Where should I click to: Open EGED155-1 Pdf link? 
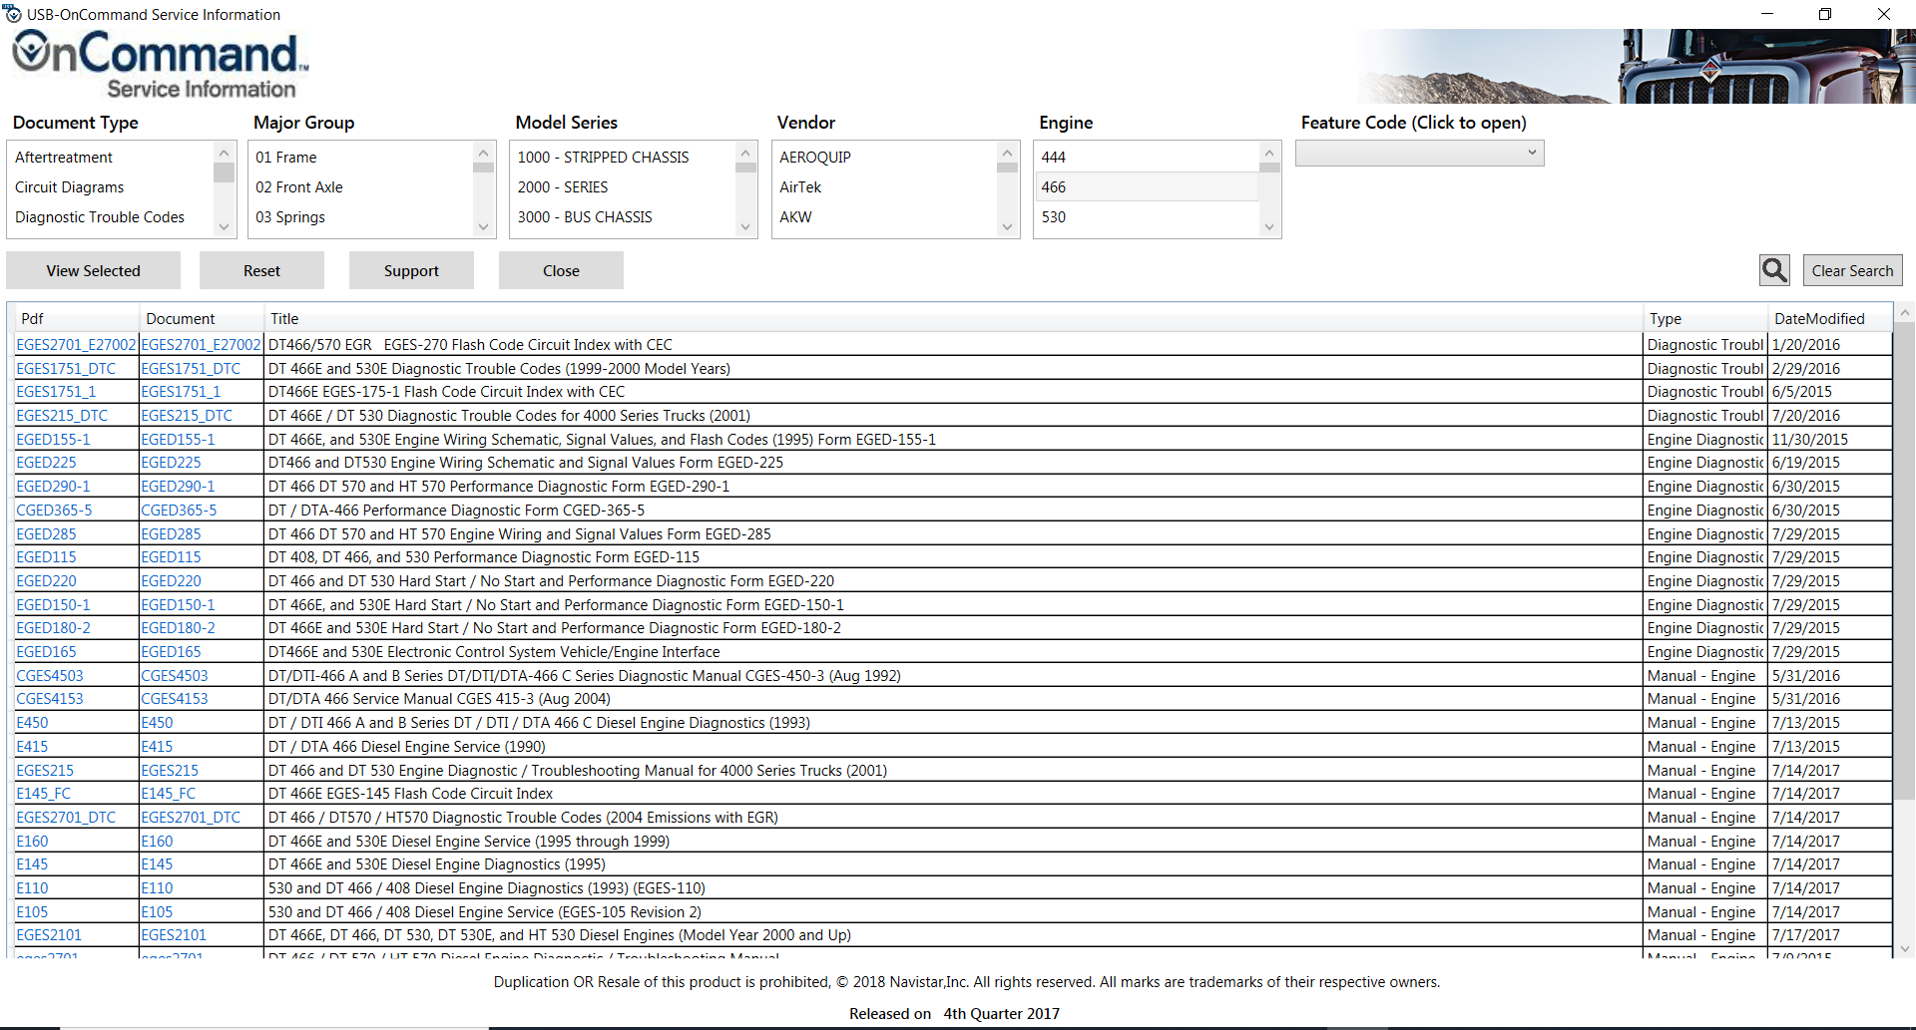point(53,439)
